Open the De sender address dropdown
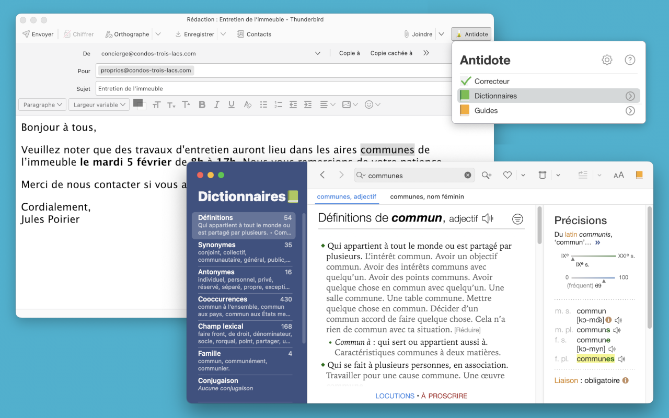 318,53
